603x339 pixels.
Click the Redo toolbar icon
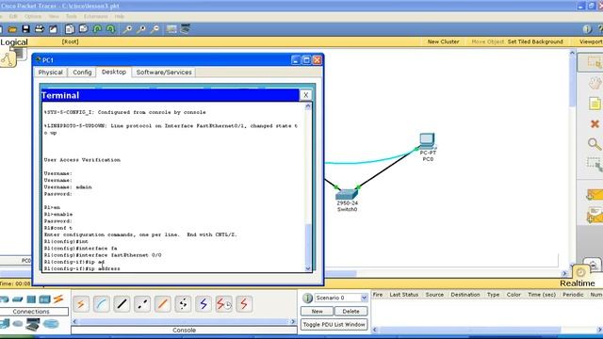[111, 29]
